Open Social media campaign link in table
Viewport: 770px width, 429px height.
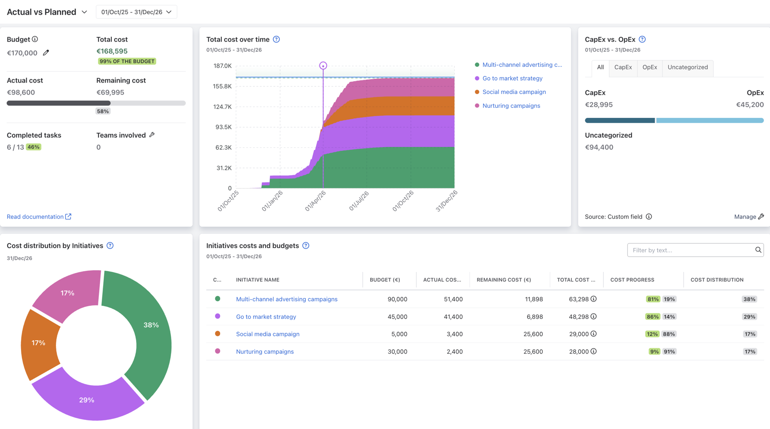pyautogui.click(x=267, y=334)
